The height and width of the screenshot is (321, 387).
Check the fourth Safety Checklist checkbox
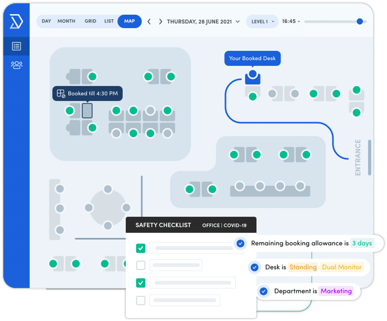(x=141, y=300)
